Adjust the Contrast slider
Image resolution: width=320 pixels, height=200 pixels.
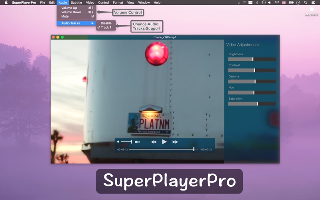(x=252, y=70)
